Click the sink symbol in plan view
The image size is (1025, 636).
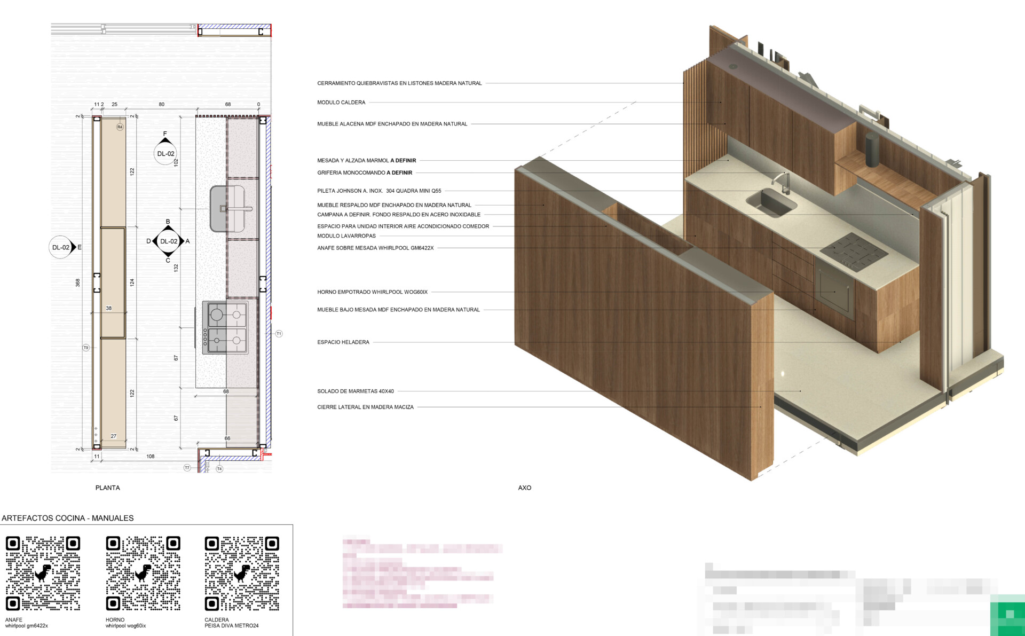[228, 209]
